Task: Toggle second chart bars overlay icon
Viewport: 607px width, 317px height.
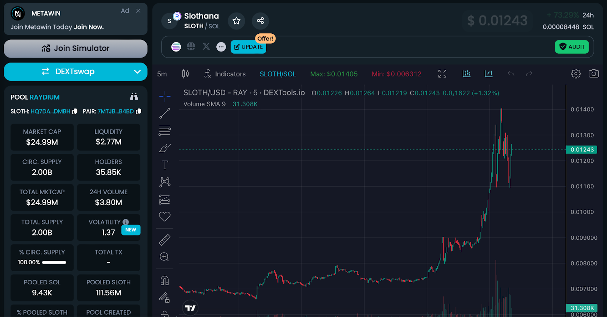Action: (x=489, y=73)
